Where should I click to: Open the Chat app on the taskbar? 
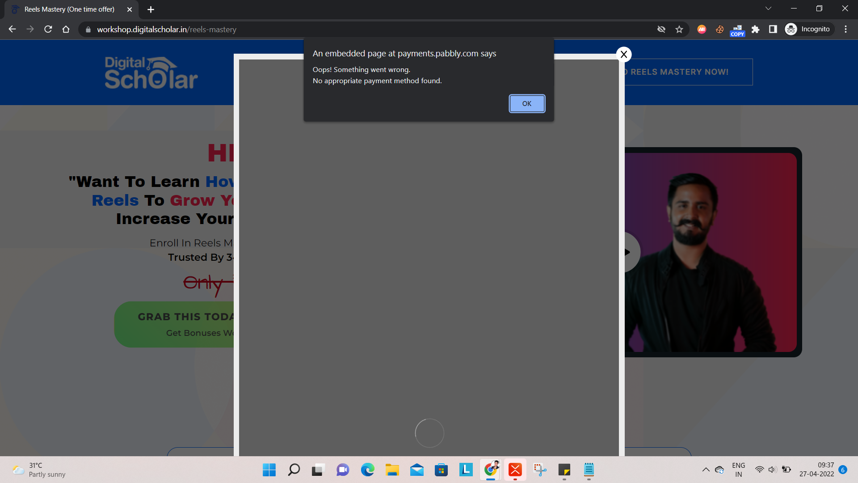(343, 470)
